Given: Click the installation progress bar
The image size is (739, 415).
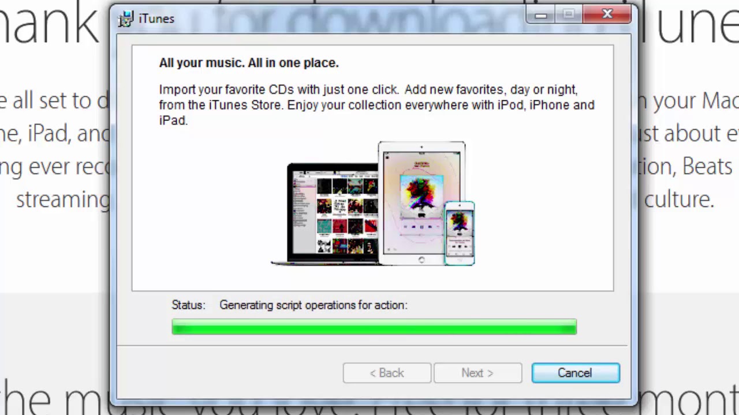Looking at the screenshot, I should pos(374,327).
